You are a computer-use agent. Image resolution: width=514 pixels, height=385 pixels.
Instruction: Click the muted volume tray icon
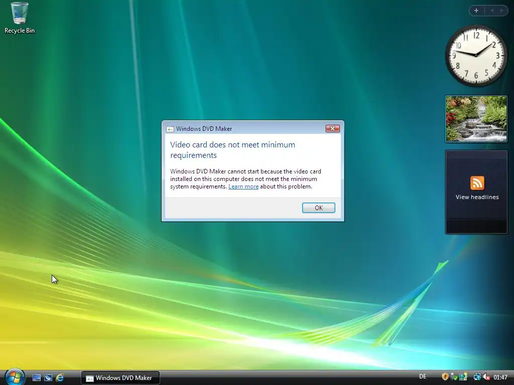click(486, 377)
